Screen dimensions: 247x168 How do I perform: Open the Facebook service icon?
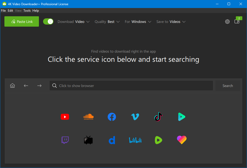click(x=112, y=117)
